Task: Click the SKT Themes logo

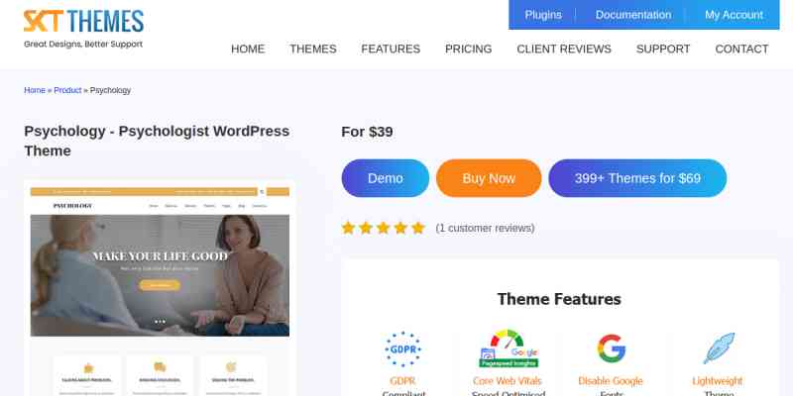Action: coord(83,29)
